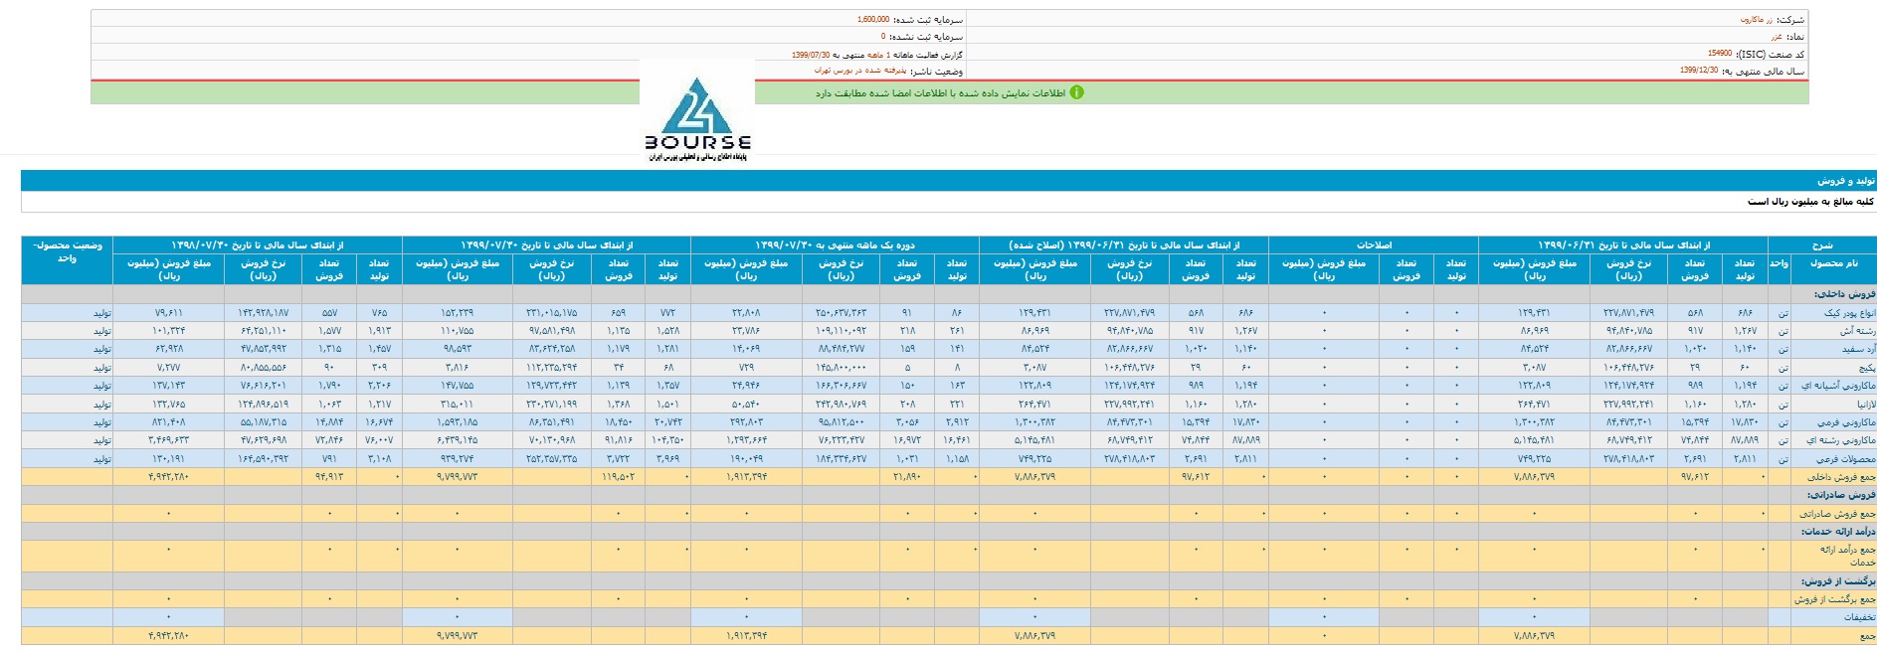1877x653 pixels.
Task: Select the product name 'پکیج'
Action: [x=1865, y=368]
